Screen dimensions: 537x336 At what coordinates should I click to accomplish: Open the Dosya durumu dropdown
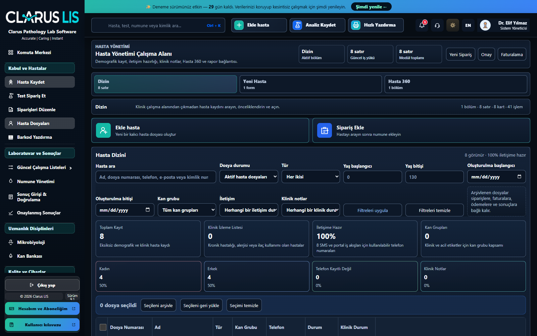point(249,177)
